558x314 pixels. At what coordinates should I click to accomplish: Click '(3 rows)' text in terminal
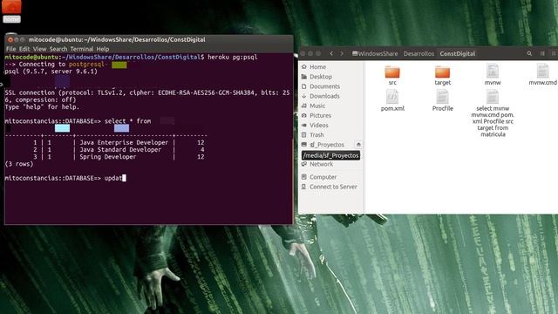19,164
